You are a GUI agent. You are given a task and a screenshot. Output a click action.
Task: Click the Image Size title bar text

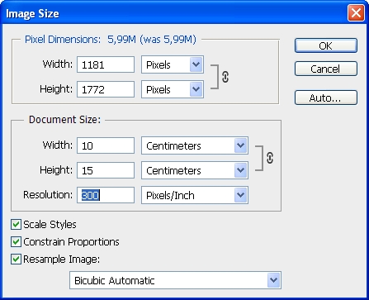pyautogui.click(x=32, y=13)
